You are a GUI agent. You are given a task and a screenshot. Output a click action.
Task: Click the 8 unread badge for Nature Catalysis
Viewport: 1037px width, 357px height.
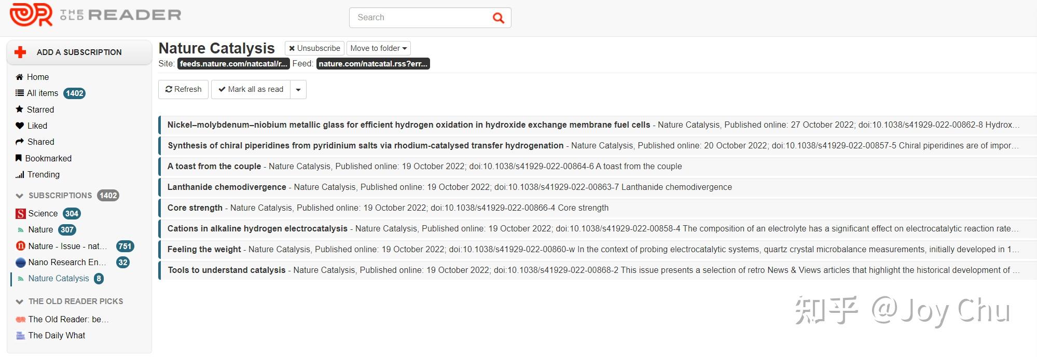pos(99,279)
